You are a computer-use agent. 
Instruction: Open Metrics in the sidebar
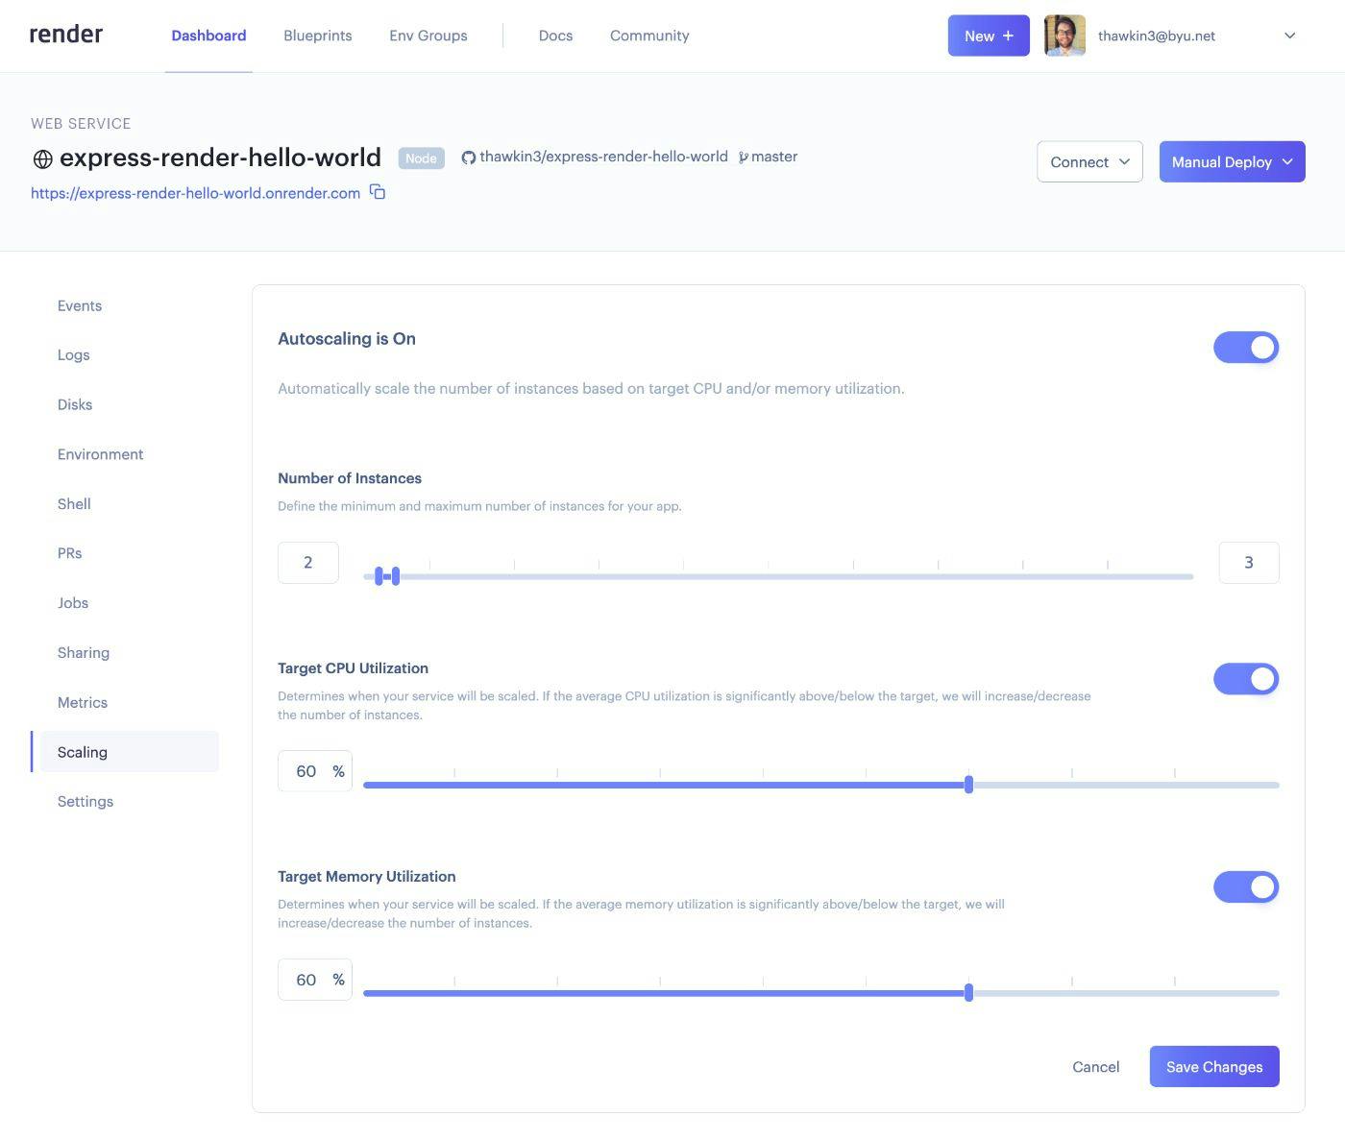click(83, 702)
